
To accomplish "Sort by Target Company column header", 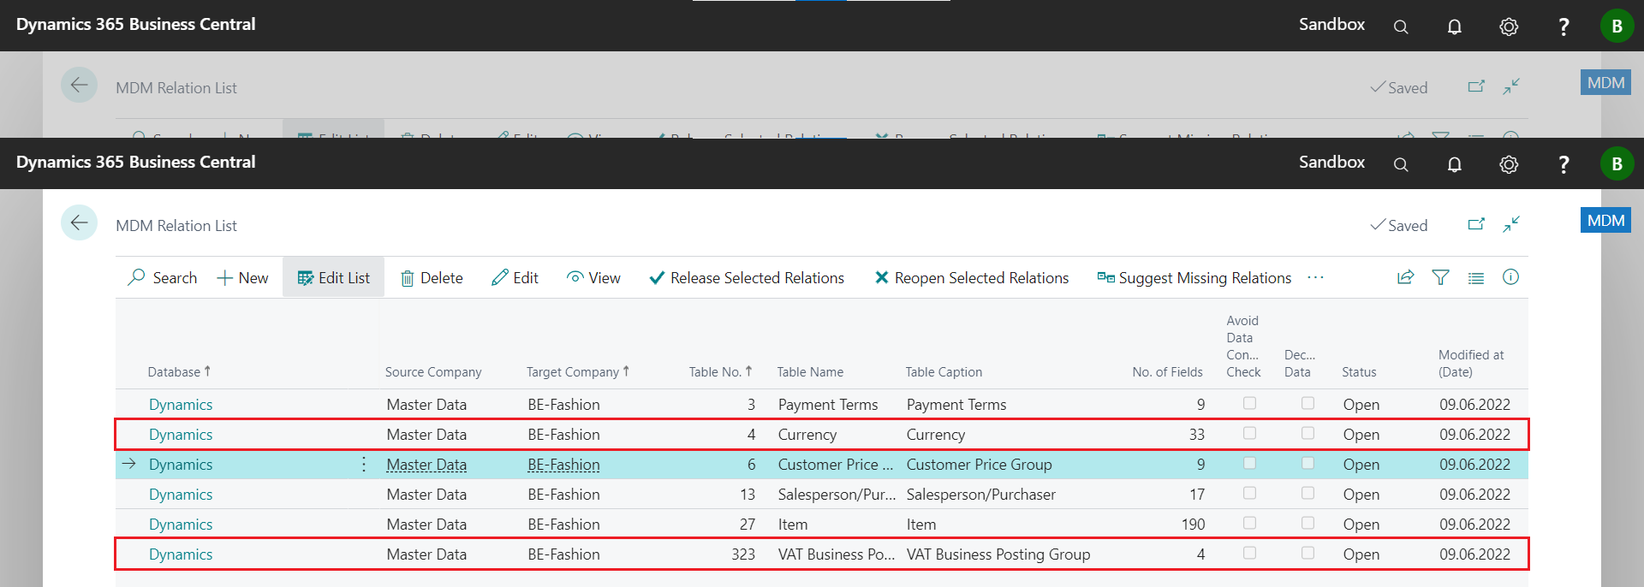I will click(x=578, y=371).
